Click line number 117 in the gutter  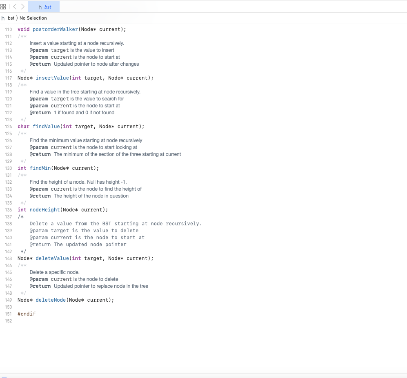pos(8,78)
